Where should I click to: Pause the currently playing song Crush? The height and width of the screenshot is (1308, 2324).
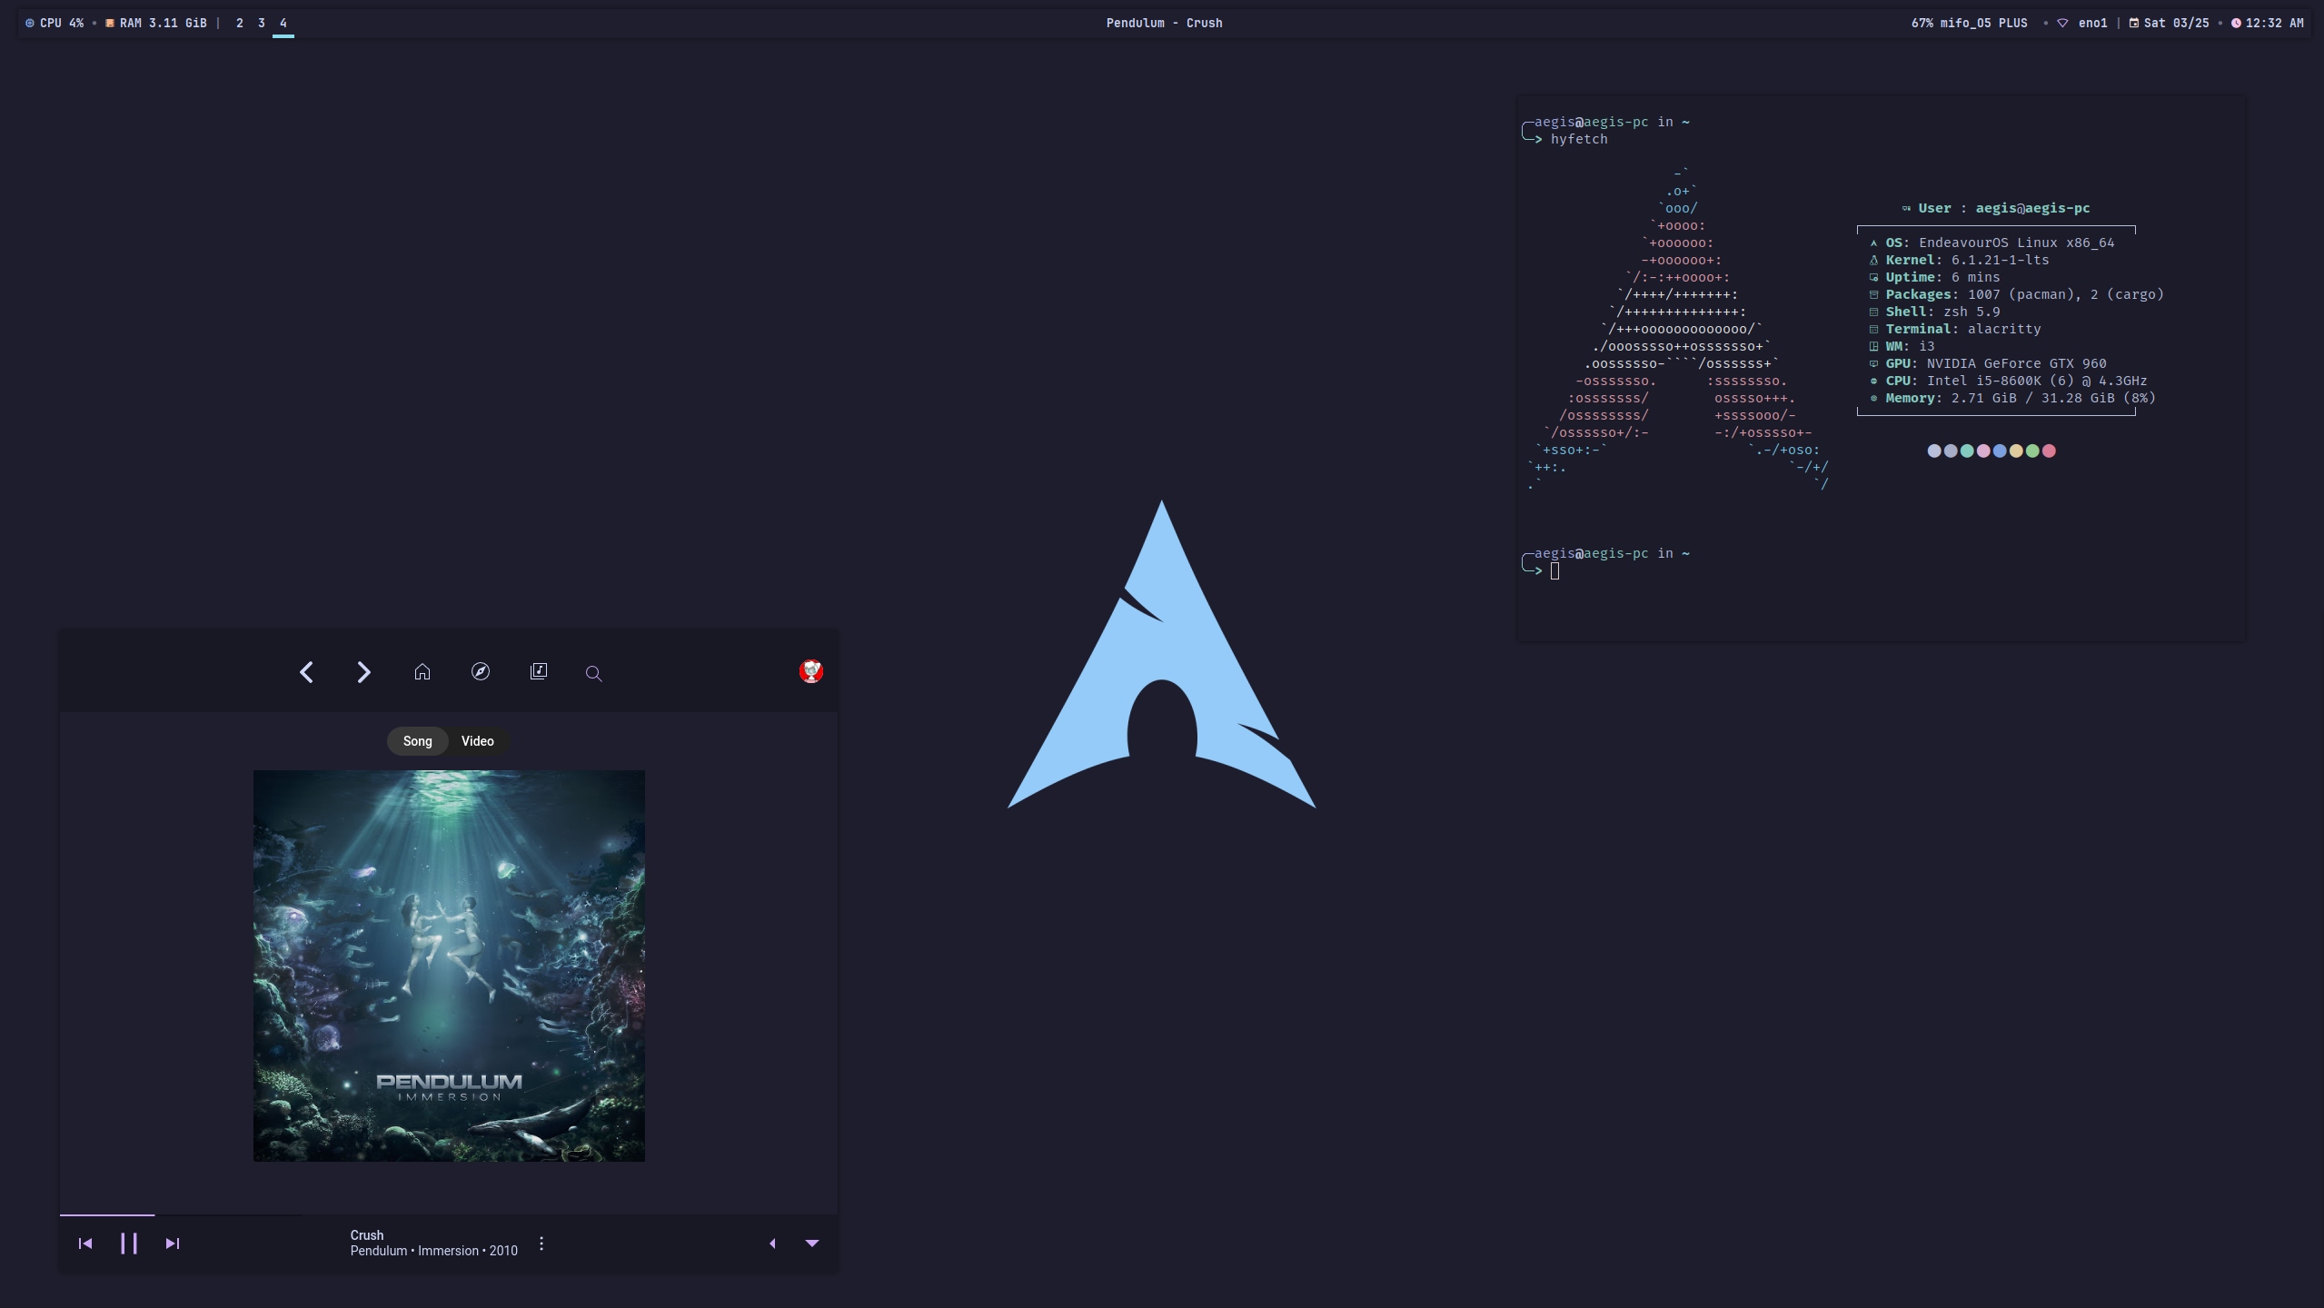[x=129, y=1243]
